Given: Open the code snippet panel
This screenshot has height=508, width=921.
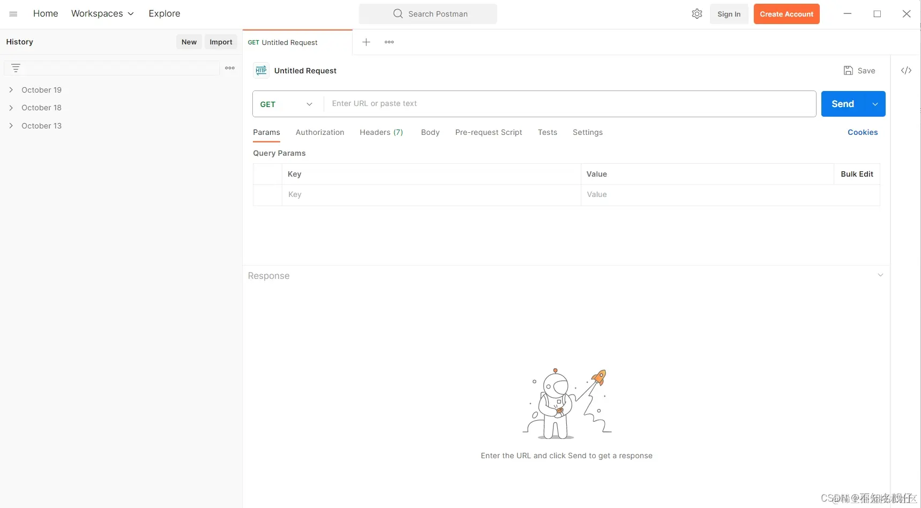Looking at the screenshot, I should pos(906,71).
